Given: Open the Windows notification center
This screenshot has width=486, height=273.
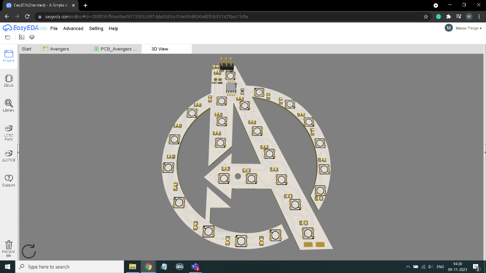Looking at the screenshot, I should click(476, 267).
